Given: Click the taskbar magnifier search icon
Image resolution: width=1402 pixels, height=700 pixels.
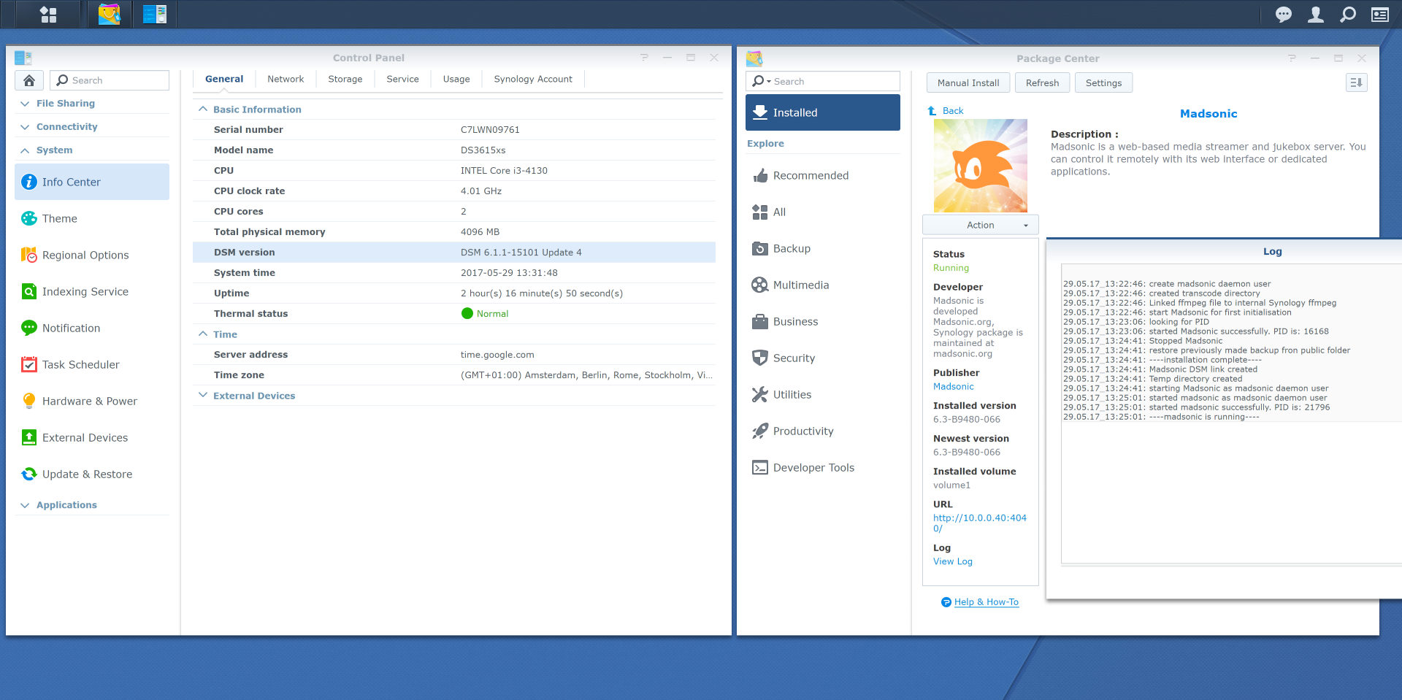Looking at the screenshot, I should click(1348, 15).
